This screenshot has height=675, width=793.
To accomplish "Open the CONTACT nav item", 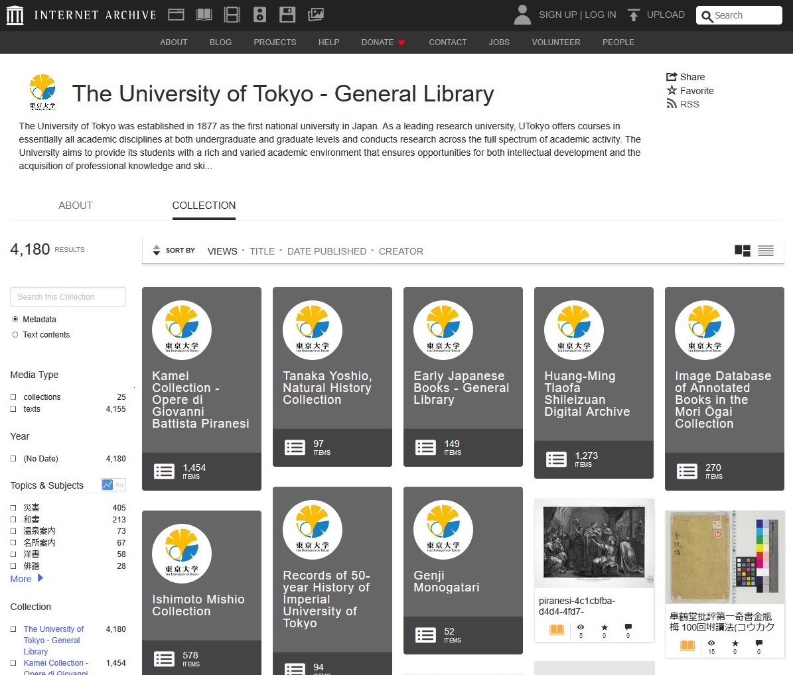I will (x=447, y=42).
